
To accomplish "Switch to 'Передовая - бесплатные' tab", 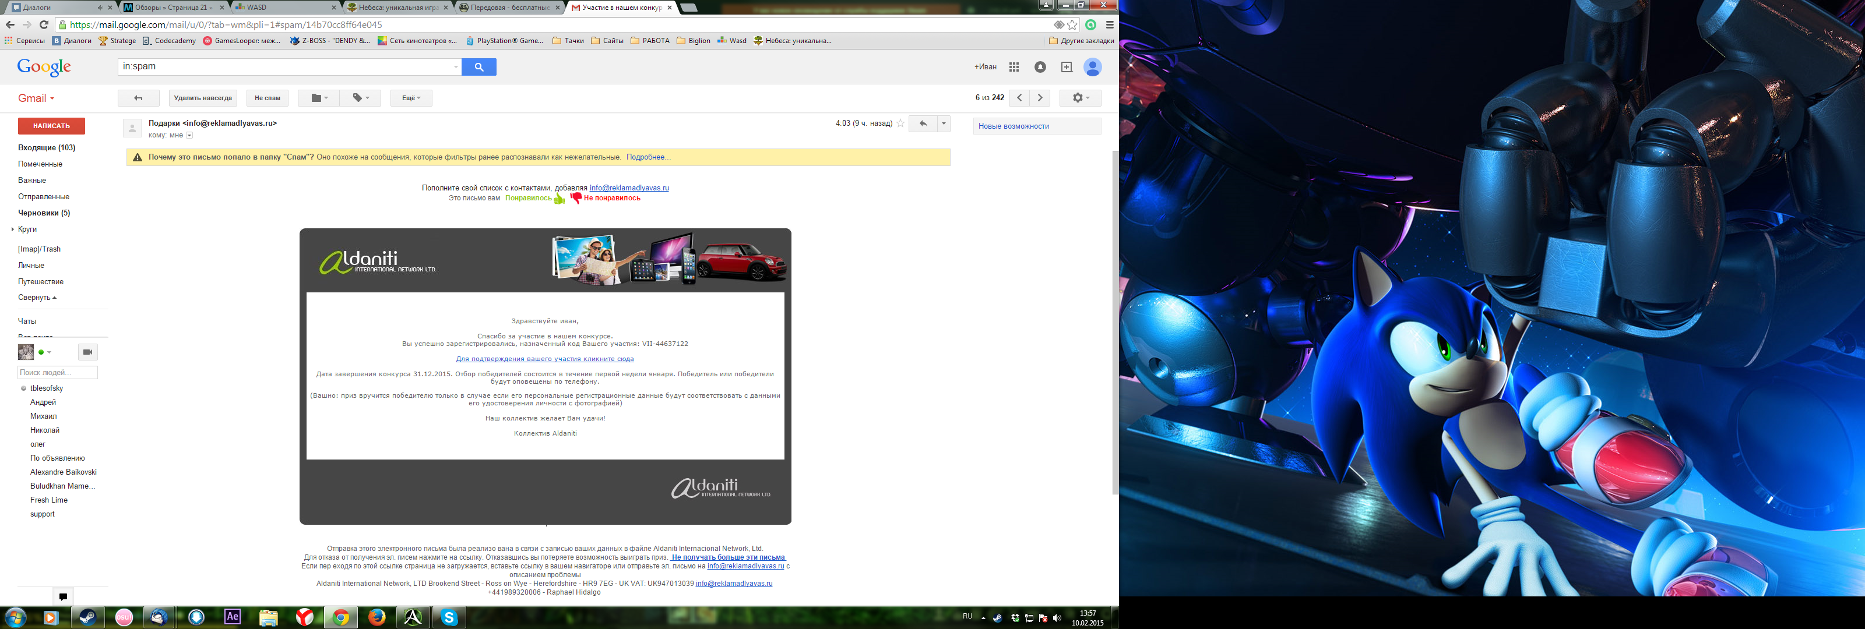I will [509, 7].
